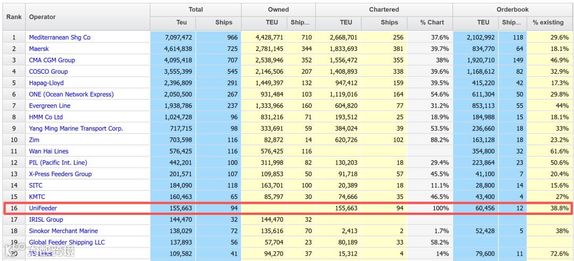Image resolution: width=574 pixels, height=261 pixels.
Task: Open ONE (Ocean Network Express) link
Action: pos(71,94)
